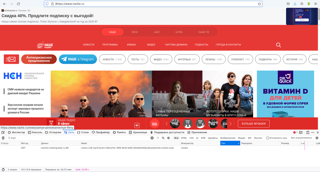Open the НАШЕ в Telegram button

78,59
